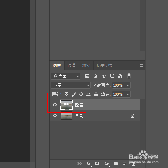Create a new layer group folder
Viewport: 168px width, 168px height.
tap(116, 163)
